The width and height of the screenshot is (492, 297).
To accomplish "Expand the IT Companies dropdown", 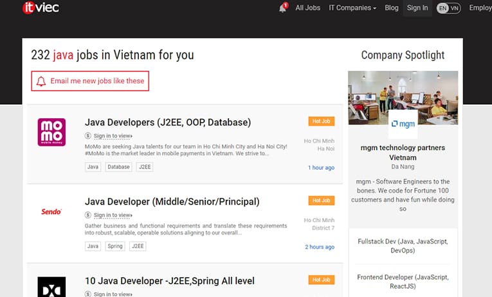I will (352, 8).
